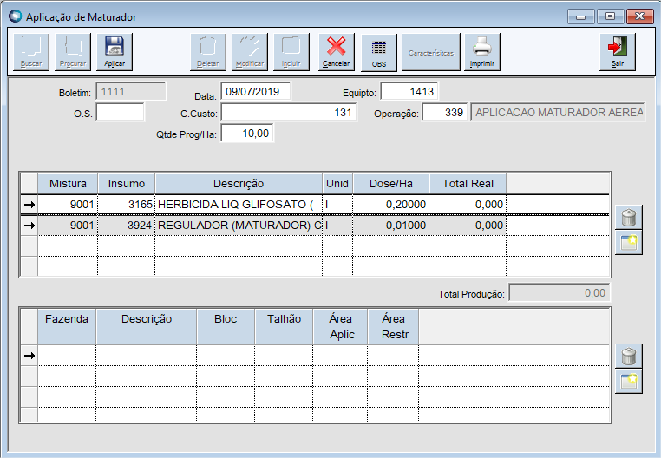Screen dimensions: 661x458
Task: Click row selector arrow in Fazenda table
Action: pos(29,356)
